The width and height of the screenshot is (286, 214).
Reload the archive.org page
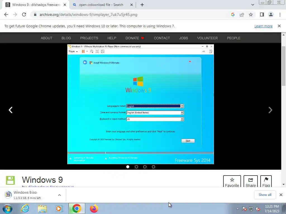pos(24,14)
